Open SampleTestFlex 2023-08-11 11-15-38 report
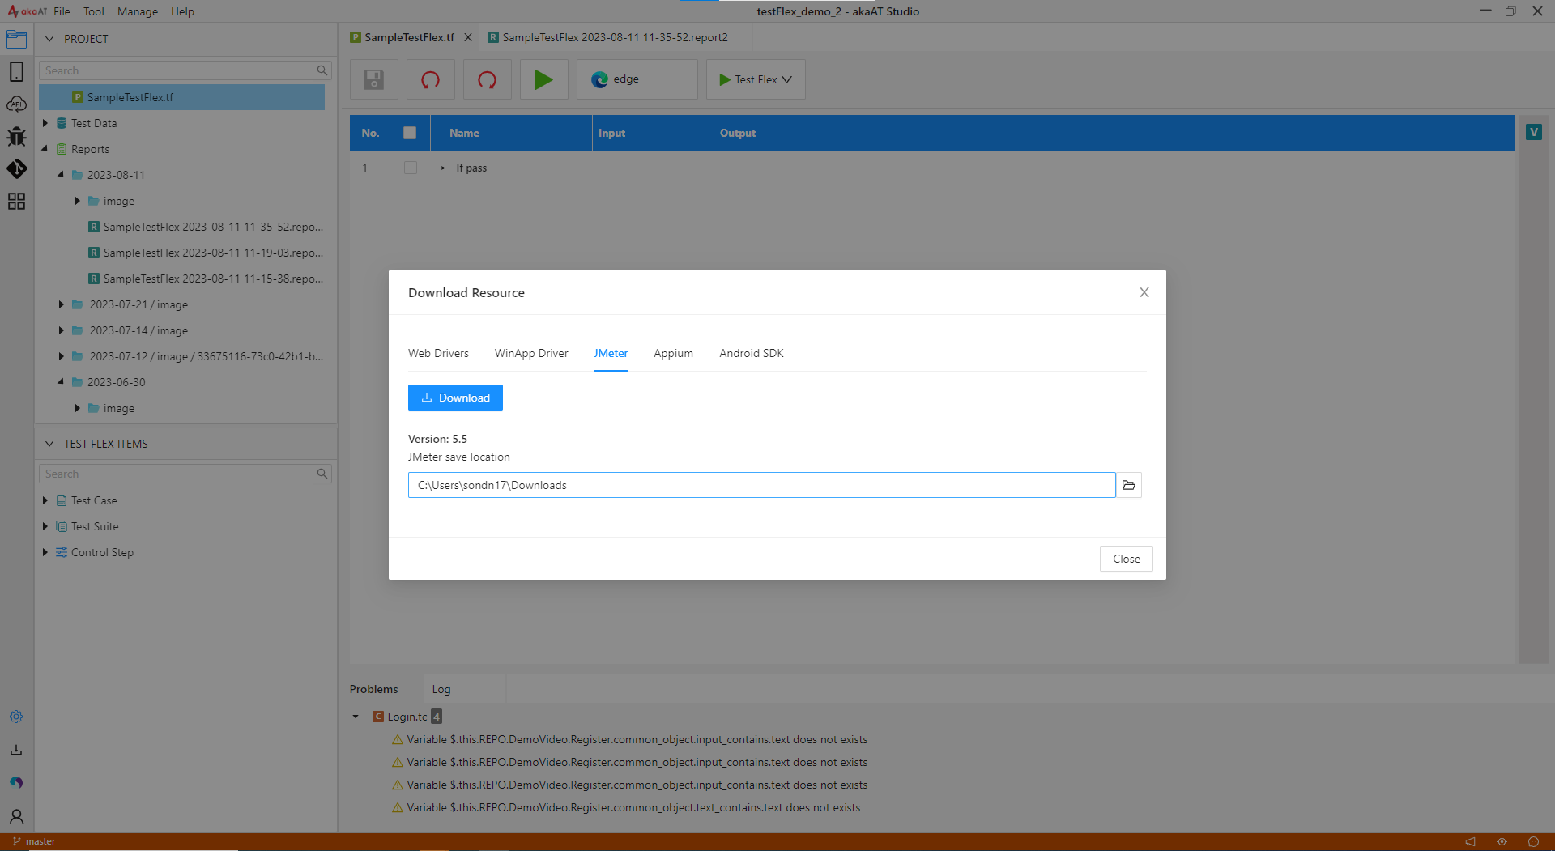The image size is (1555, 851). pyautogui.click(x=206, y=279)
